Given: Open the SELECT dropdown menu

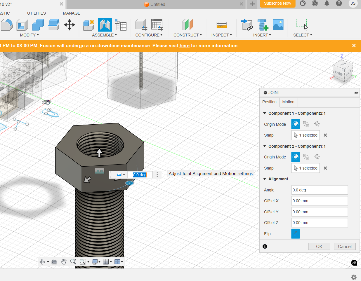Looking at the screenshot, I should [303, 35].
